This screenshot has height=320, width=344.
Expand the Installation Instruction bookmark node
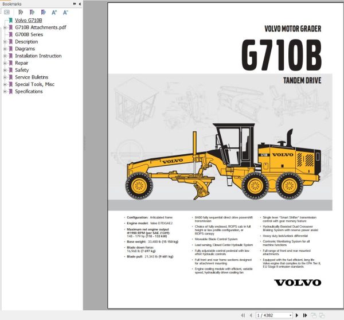(x=5, y=56)
